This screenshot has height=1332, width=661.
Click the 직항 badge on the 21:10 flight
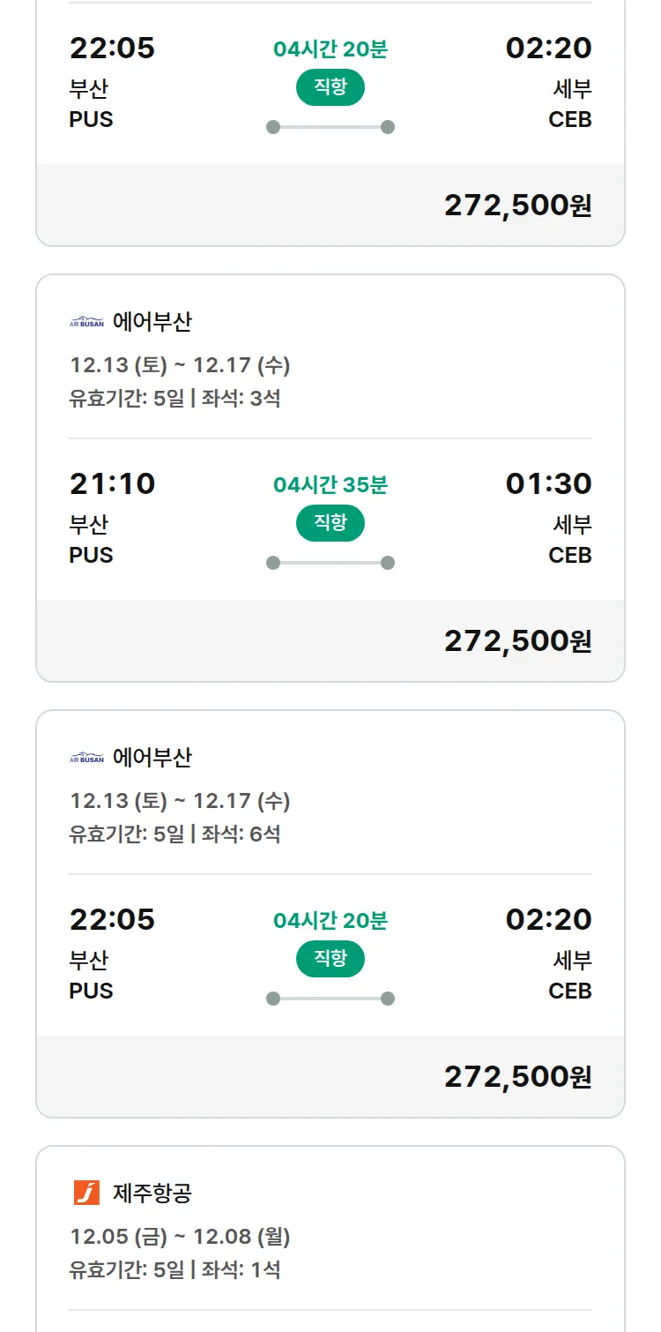click(330, 523)
